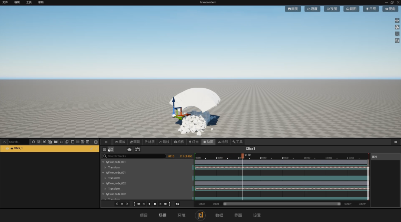The image size is (401, 222).
Task: Click the four-arrows collapse icon in outliner toolbar
Action: point(61,142)
